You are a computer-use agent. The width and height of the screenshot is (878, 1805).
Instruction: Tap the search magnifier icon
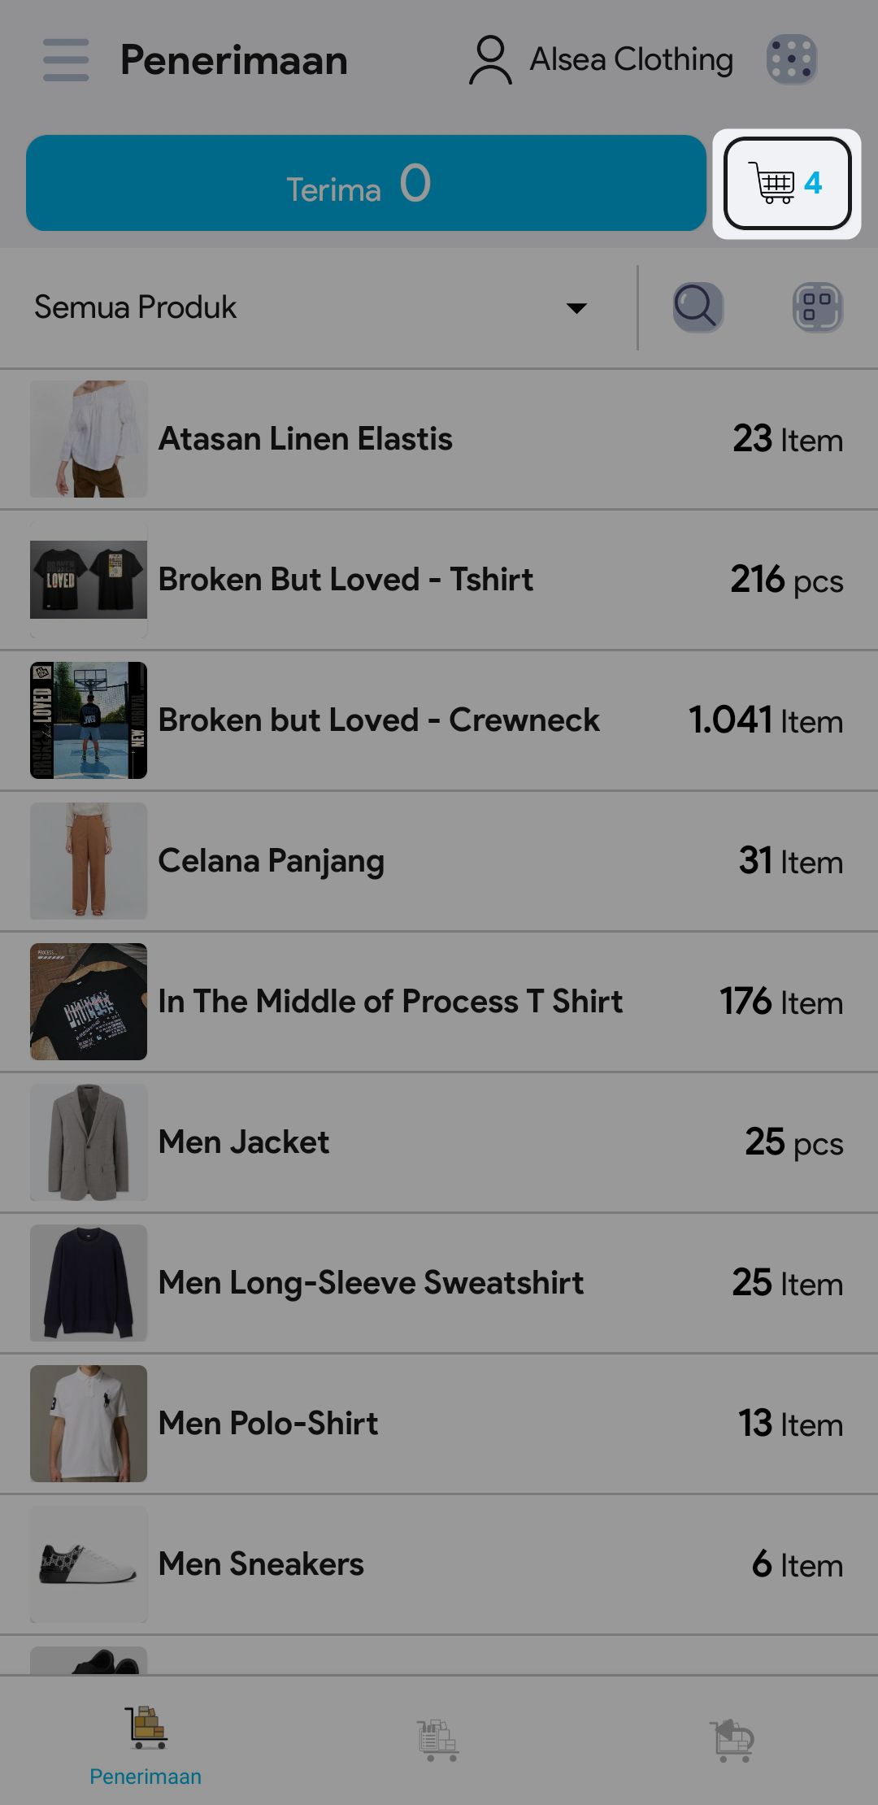(x=698, y=307)
